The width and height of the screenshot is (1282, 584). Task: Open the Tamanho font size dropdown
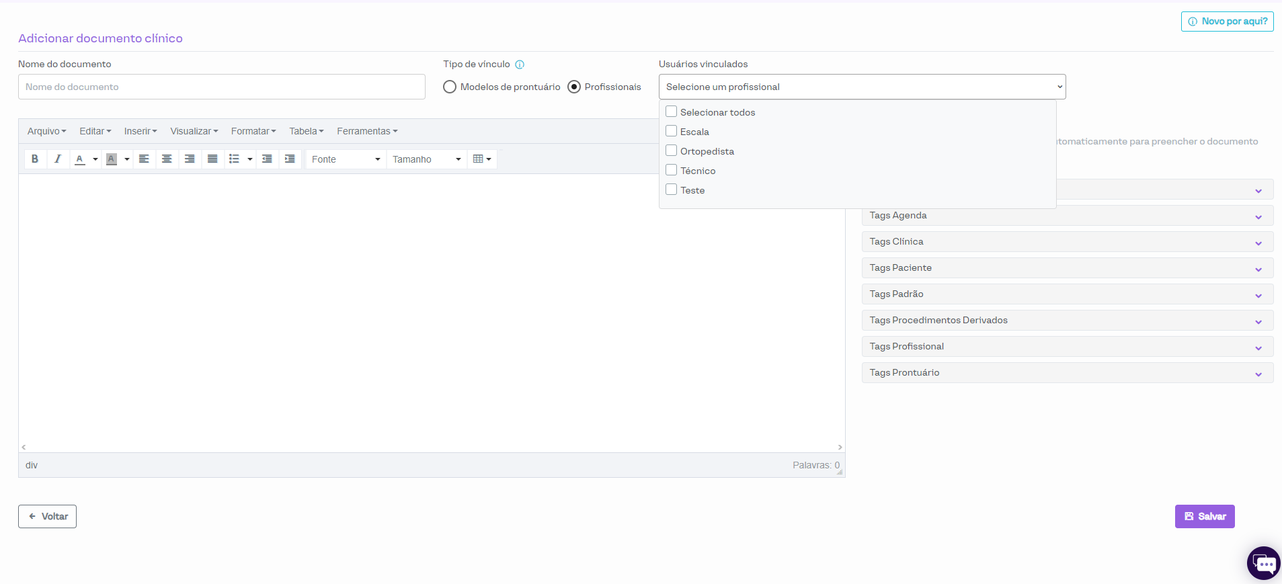426,159
